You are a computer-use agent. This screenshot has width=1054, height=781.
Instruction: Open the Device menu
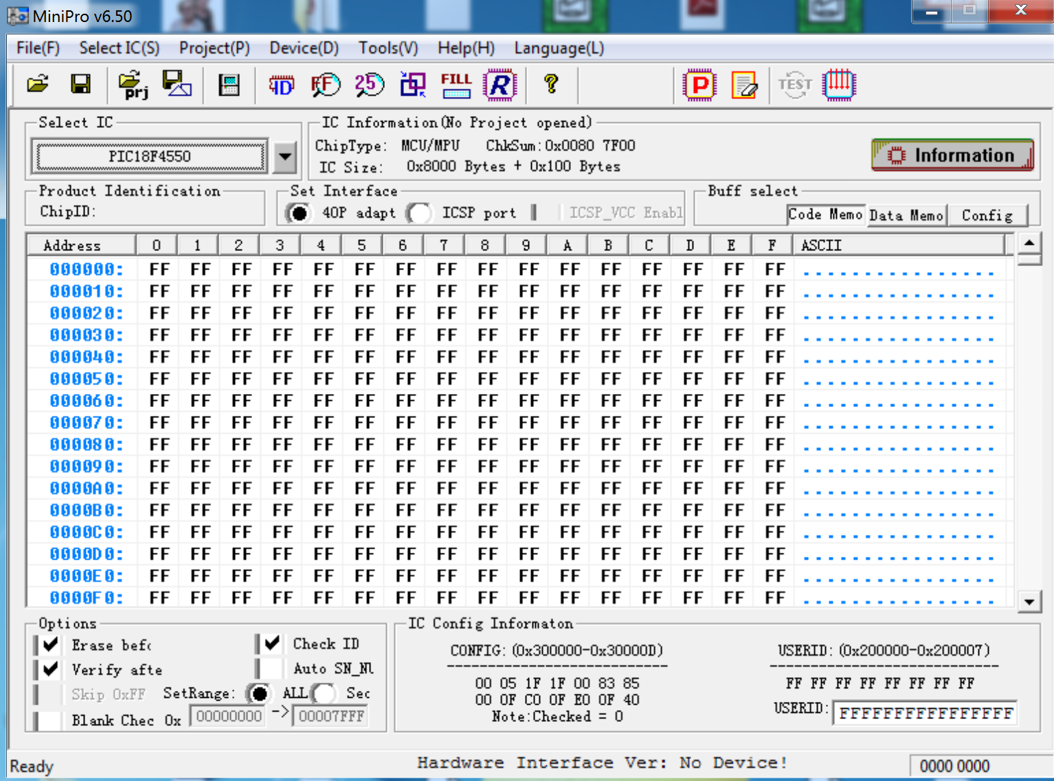(304, 48)
